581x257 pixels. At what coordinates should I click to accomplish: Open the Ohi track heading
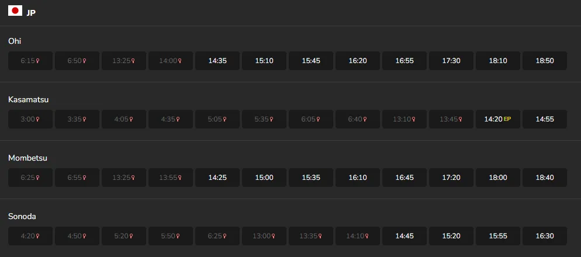point(15,41)
